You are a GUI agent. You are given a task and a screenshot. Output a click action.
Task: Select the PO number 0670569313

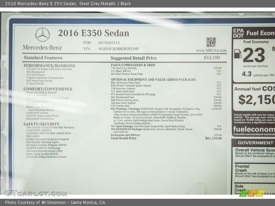pyautogui.click(x=109, y=43)
